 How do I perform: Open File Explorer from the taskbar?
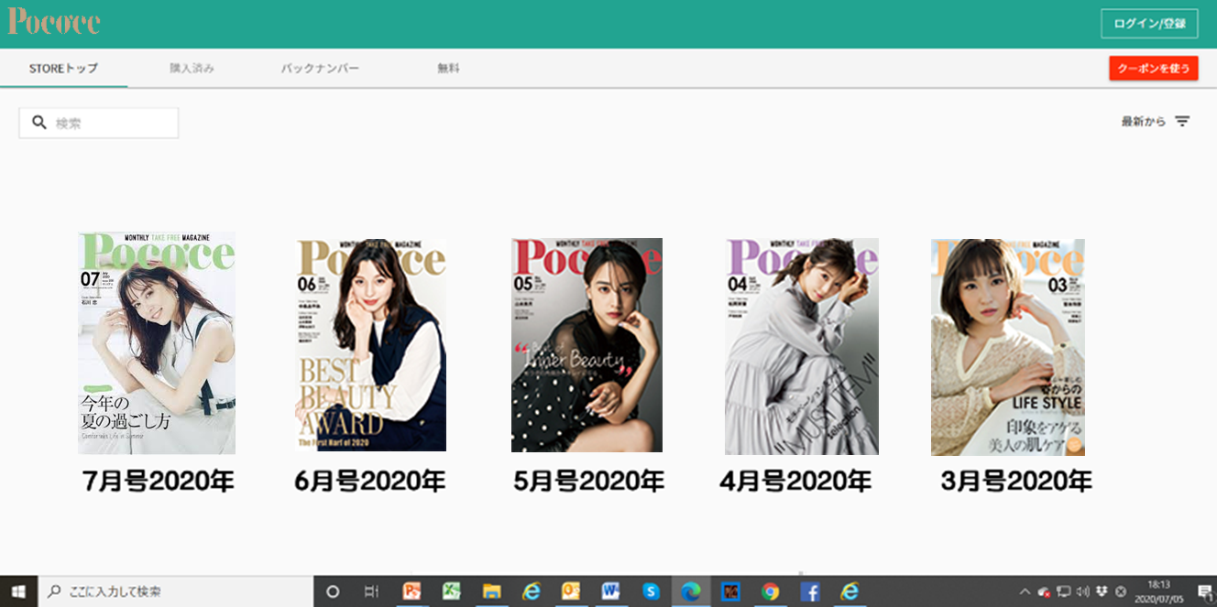[491, 591]
